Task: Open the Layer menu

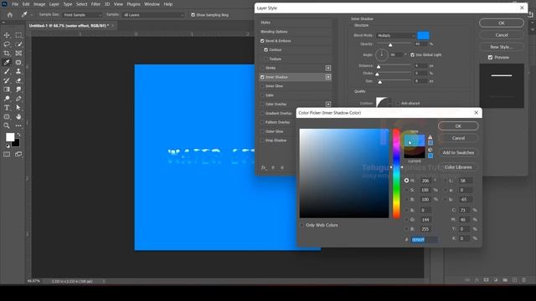Action: (x=54, y=4)
